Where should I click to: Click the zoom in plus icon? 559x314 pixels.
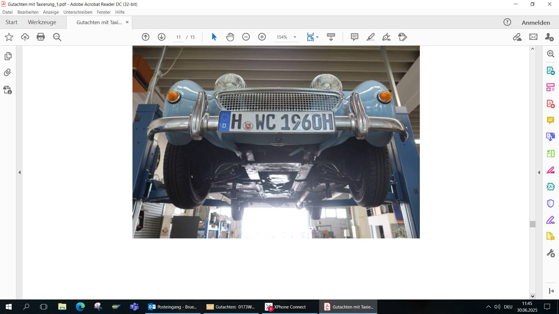pyautogui.click(x=262, y=37)
